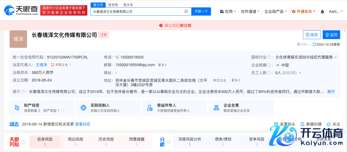Clear the search box text

pos(186,11)
